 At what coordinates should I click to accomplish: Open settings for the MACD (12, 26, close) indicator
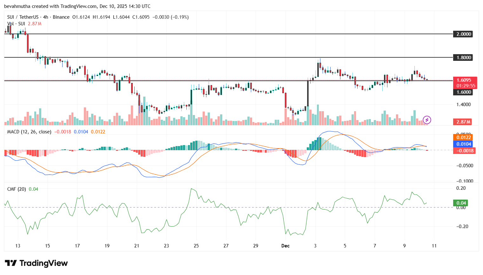point(29,132)
